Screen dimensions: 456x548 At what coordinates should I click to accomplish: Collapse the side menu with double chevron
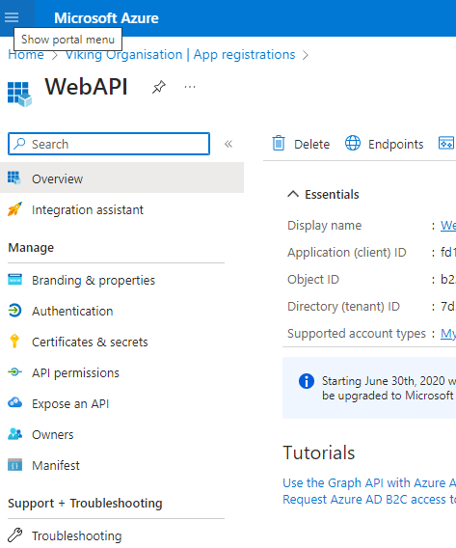[x=228, y=144]
